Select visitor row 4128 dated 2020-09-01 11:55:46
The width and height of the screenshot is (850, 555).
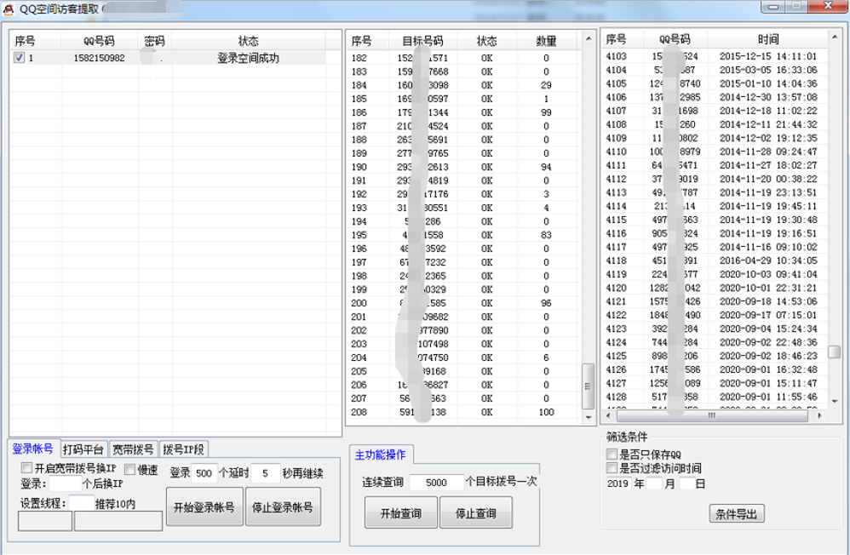(x=715, y=397)
